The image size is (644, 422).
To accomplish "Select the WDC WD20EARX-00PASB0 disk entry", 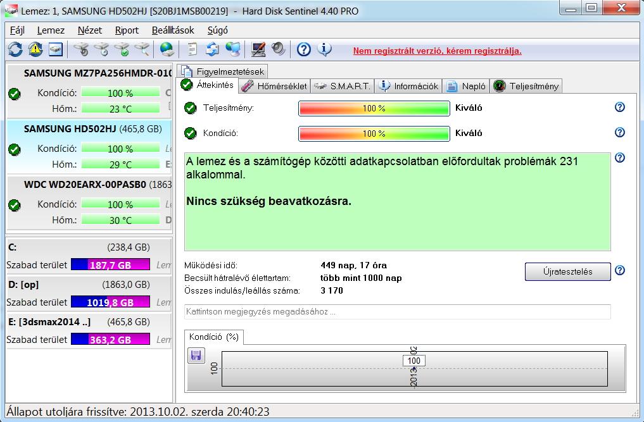I will [89, 202].
